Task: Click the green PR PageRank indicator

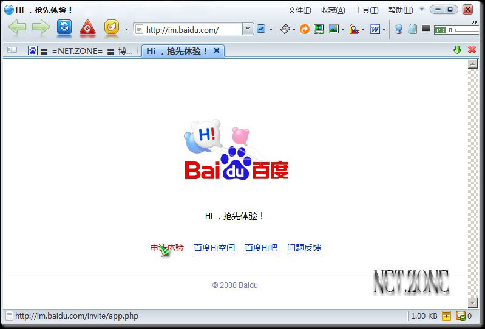Action: tap(440, 30)
